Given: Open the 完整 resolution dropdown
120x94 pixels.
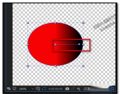Looking at the screenshot, I should click(x=87, y=89).
